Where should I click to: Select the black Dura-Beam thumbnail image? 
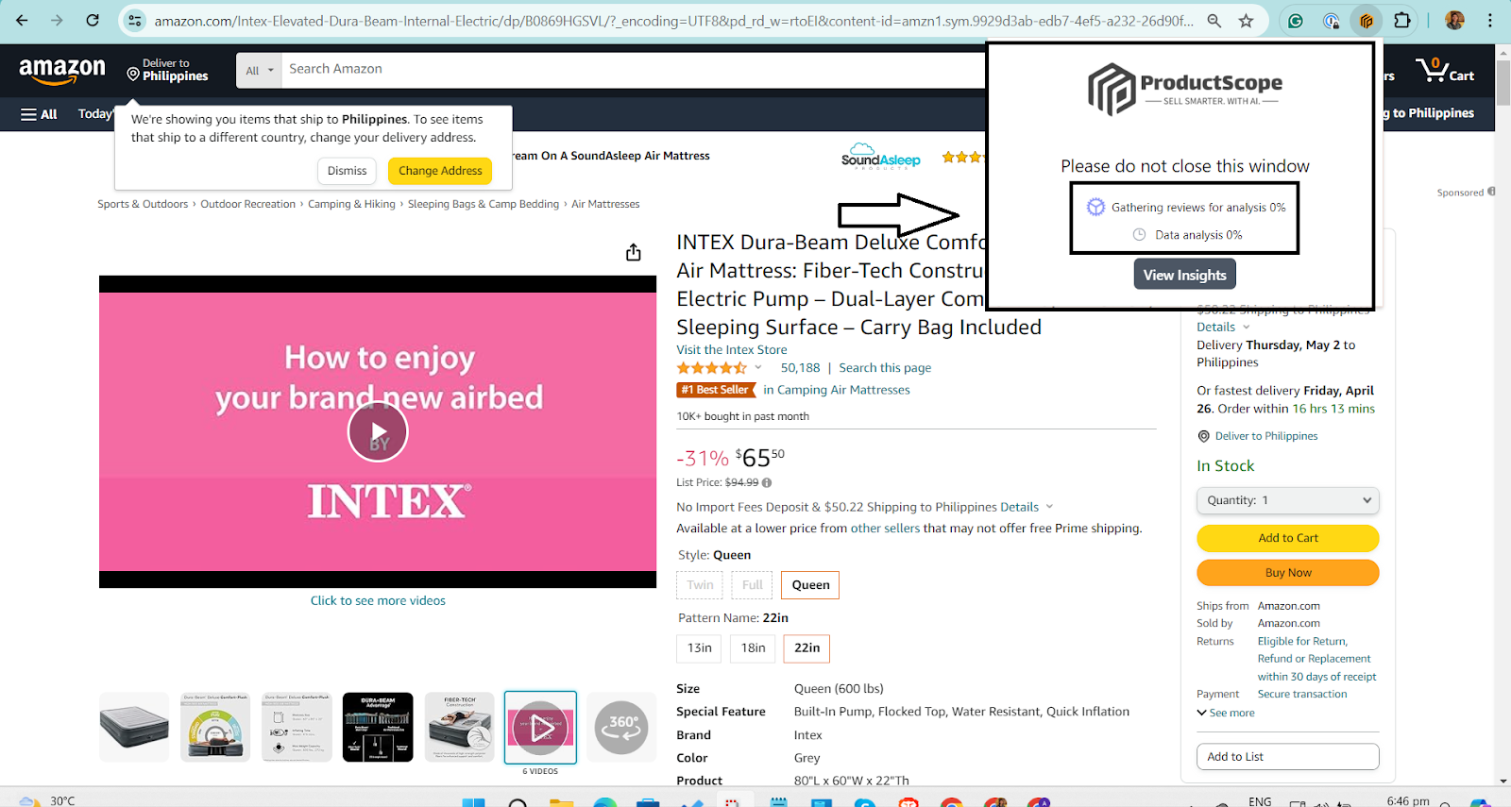(x=378, y=727)
